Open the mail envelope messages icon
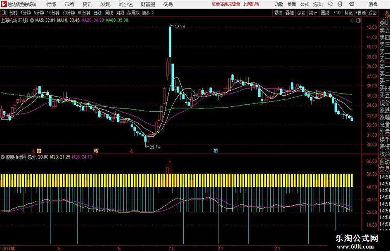390x251 pixels. click(x=352, y=4)
